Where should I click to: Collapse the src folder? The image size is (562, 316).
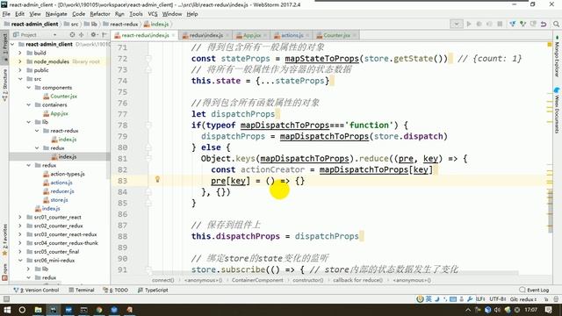(x=20, y=79)
